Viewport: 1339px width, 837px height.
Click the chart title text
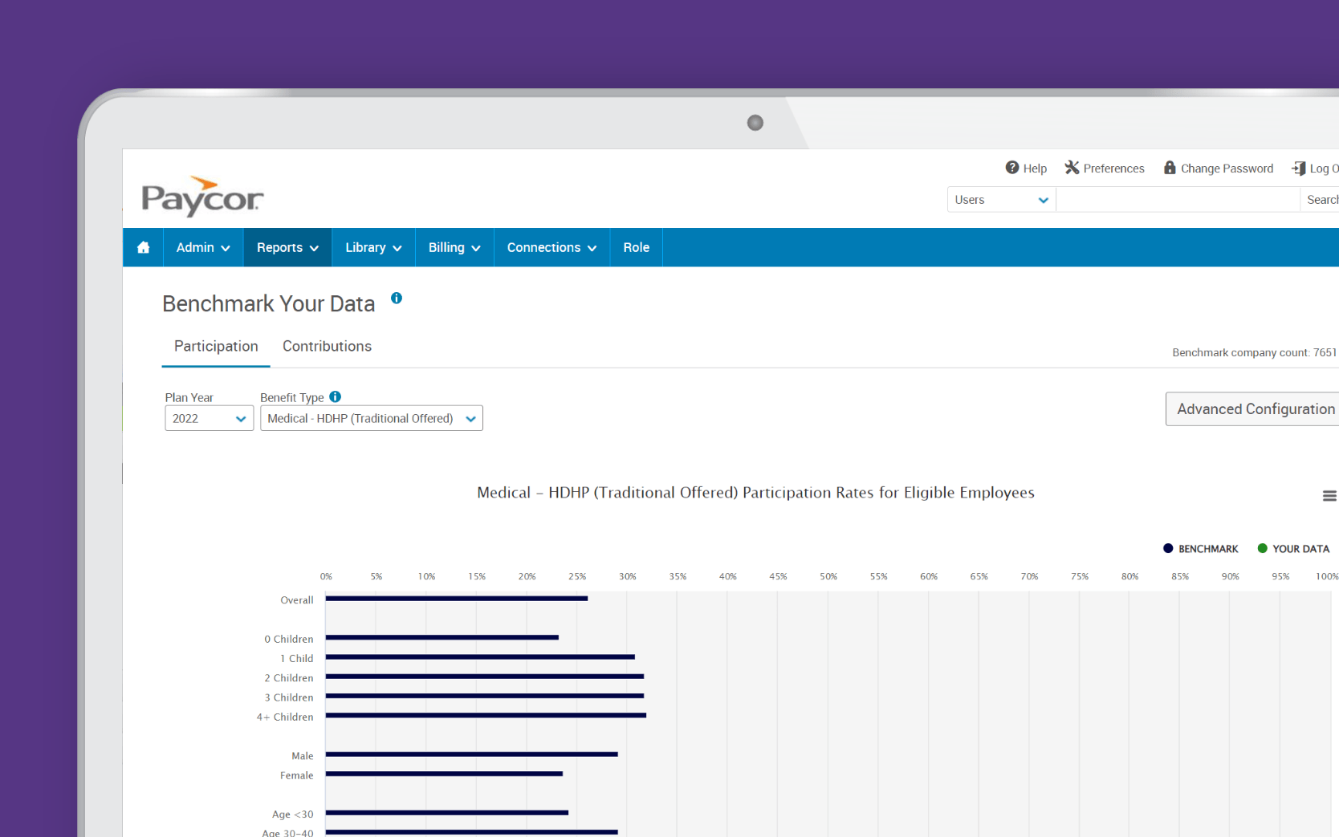tap(755, 493)
